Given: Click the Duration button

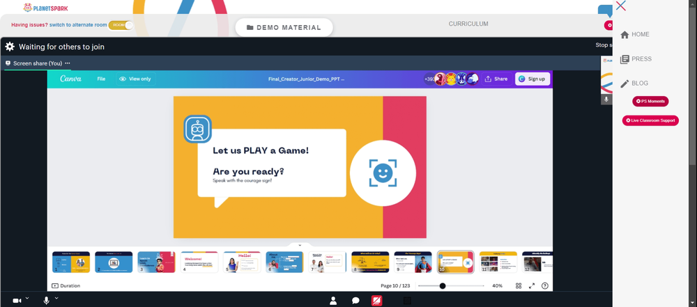Looking at the screenshot, I should (66, 285).
